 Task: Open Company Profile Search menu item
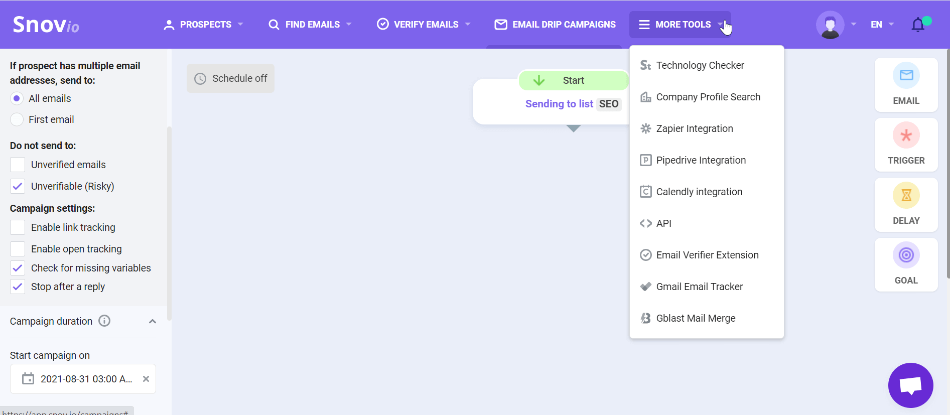coord(707,97)
